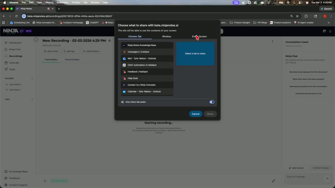Screen dimensions: 335x188
Task: Choose Ninja Notes Knowledge Base tab to share
Action: coord(147,45)
